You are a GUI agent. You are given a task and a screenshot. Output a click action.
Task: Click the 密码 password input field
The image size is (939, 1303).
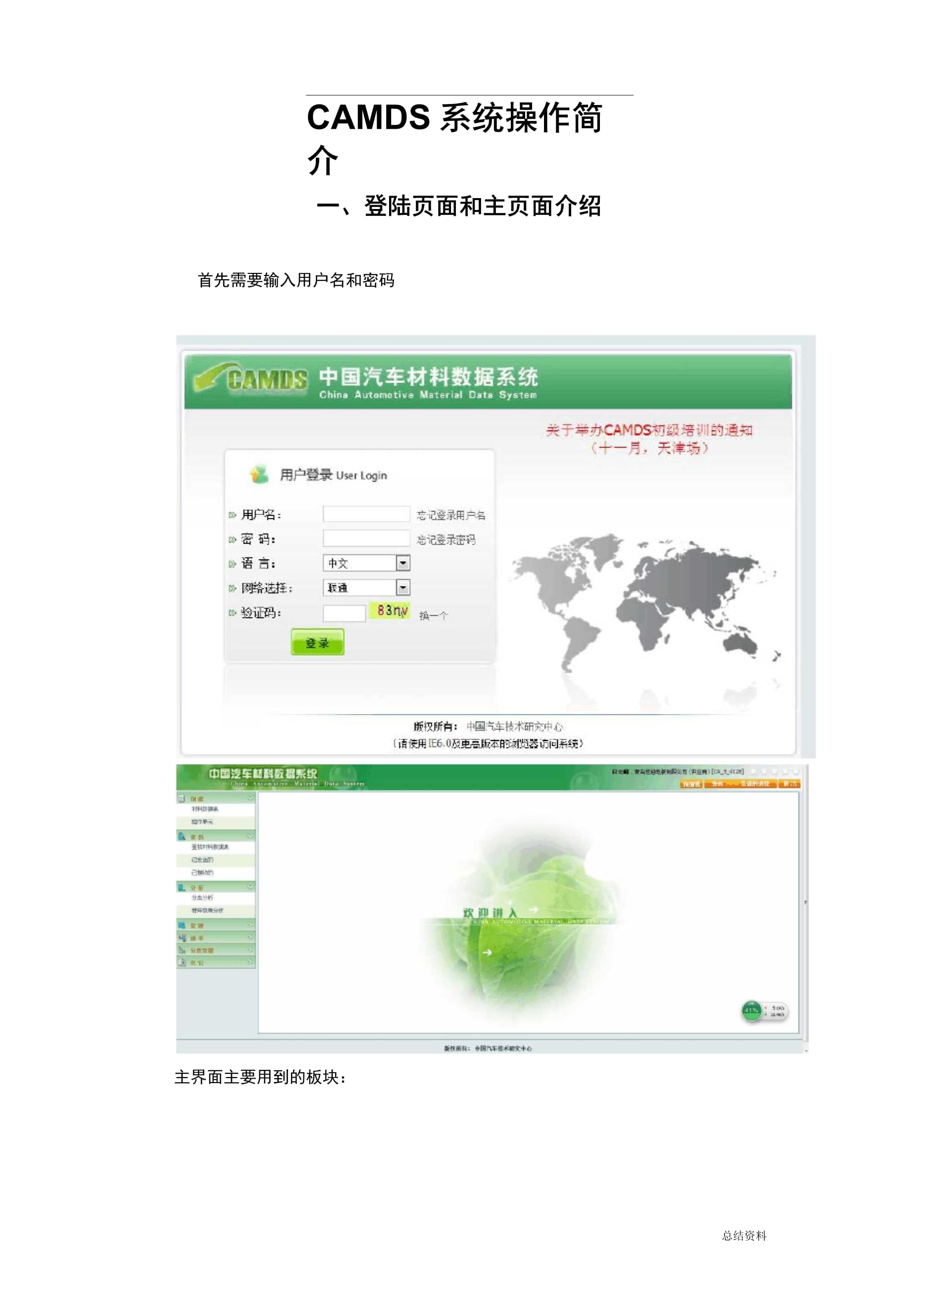pos(366,538)
